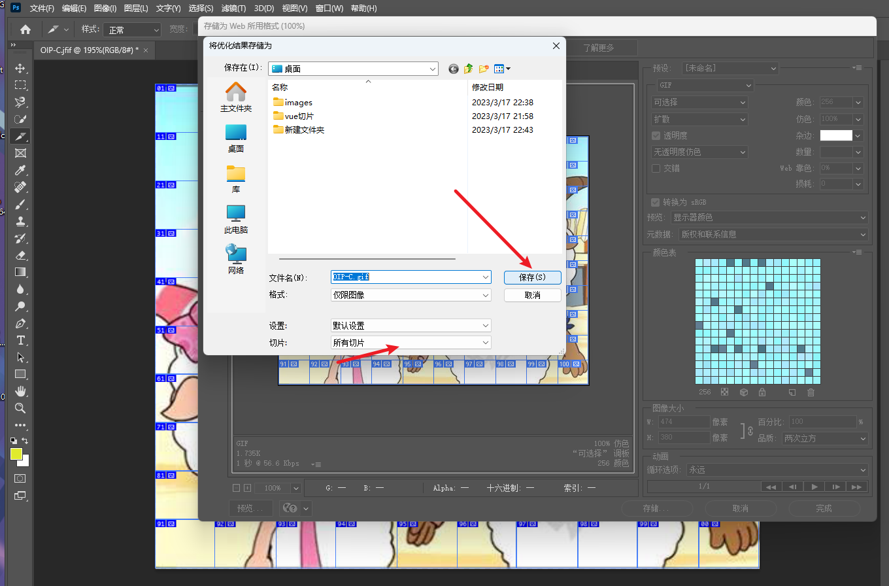Select the Slice tool in left toolbar
Viewport: 889px width, 586px height.
tap(20, 136)
